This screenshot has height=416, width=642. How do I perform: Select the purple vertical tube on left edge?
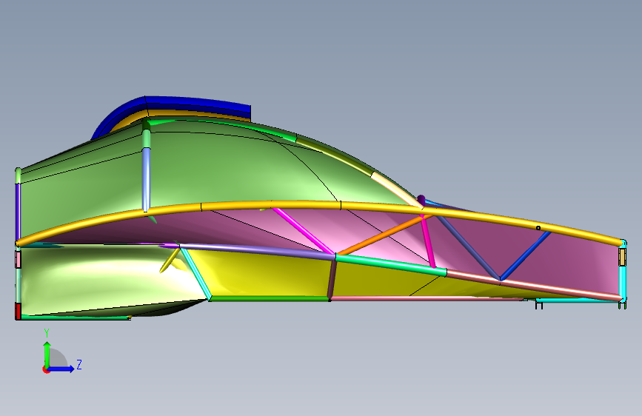(18, 212)
